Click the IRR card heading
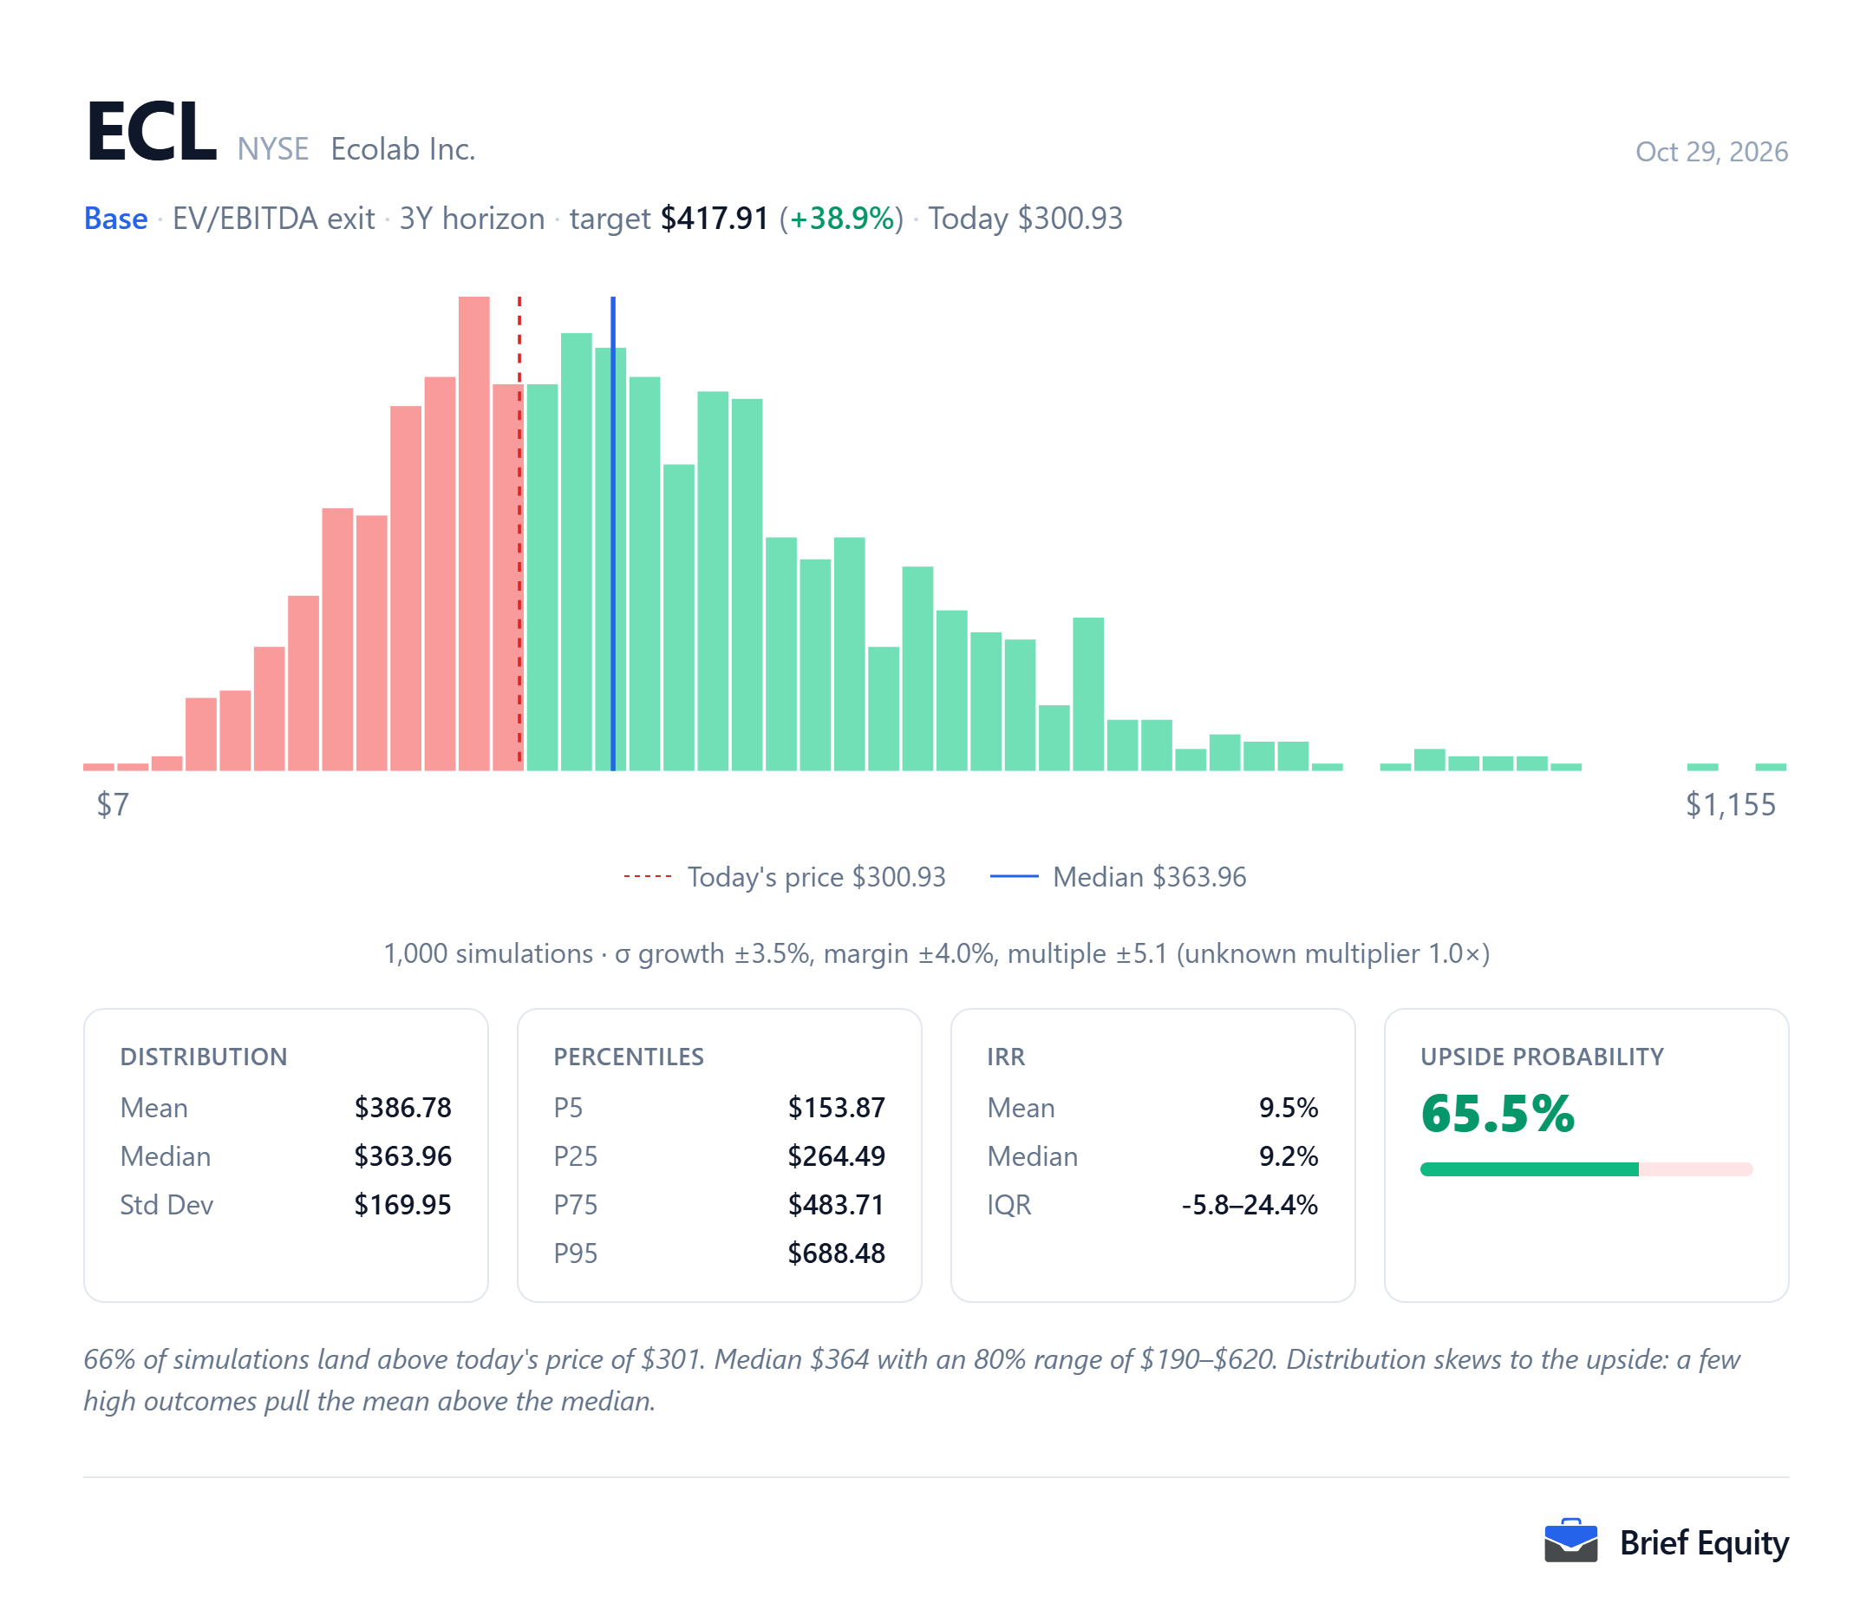 click(1006, 1057)
